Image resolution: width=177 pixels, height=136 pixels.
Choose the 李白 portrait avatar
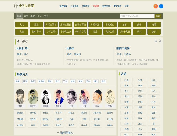97,97
